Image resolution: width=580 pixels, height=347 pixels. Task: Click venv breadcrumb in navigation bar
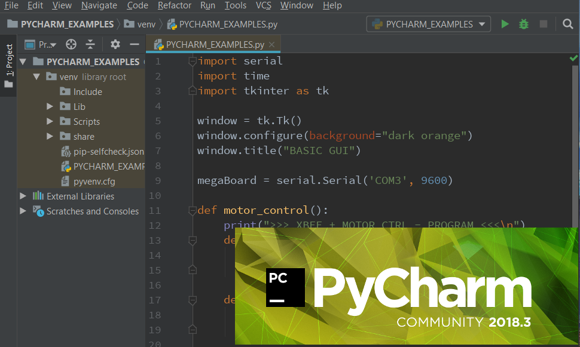tap(140, 24)
